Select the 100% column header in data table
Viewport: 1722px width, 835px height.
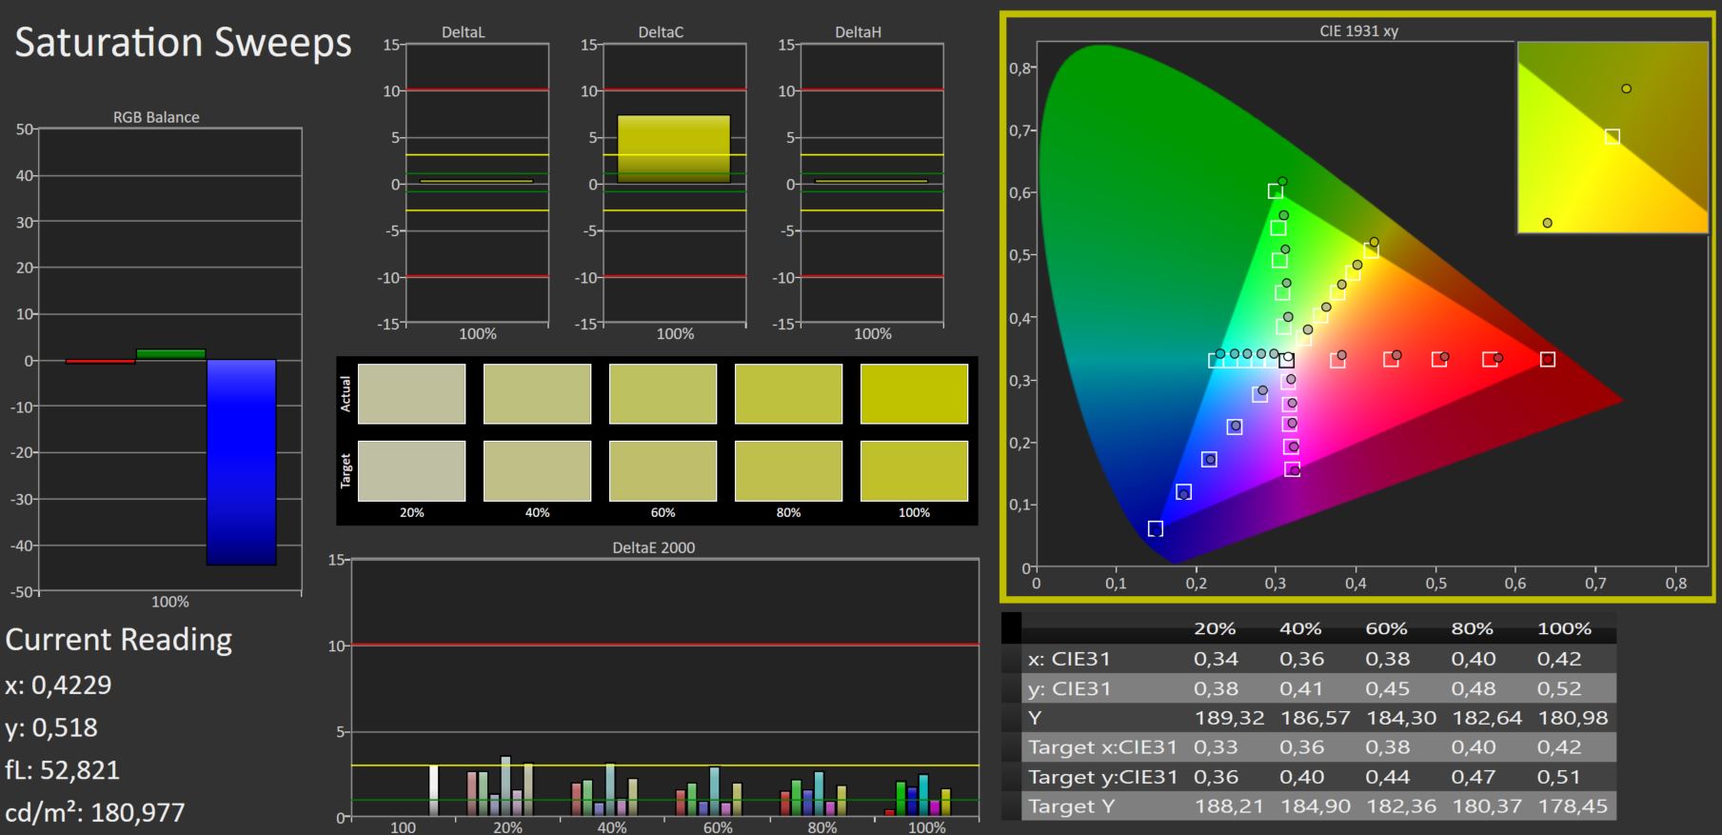pos(1564,628)
